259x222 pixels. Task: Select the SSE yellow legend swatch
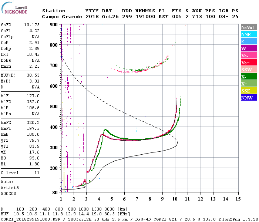tap(249, 91)
